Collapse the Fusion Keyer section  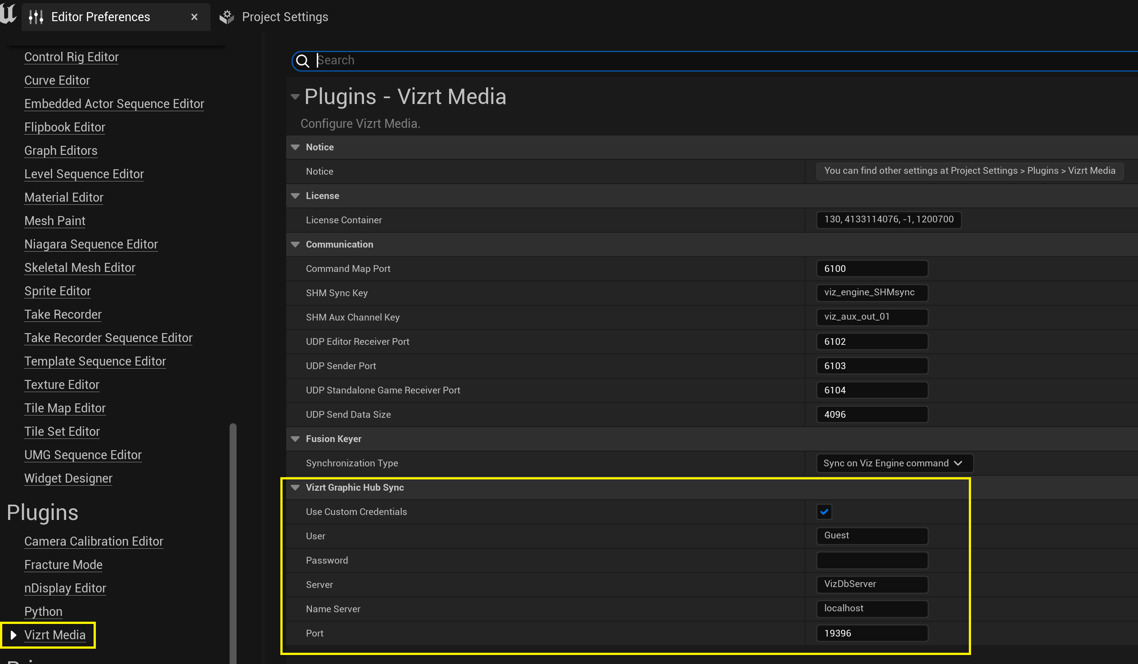[295, 439]
